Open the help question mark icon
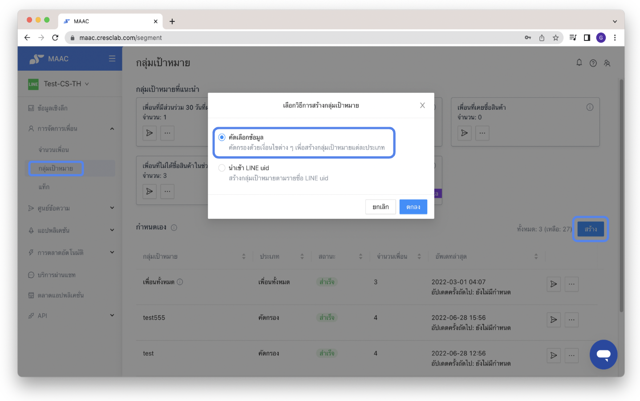 pyautogui.click(x=593, y=63)
